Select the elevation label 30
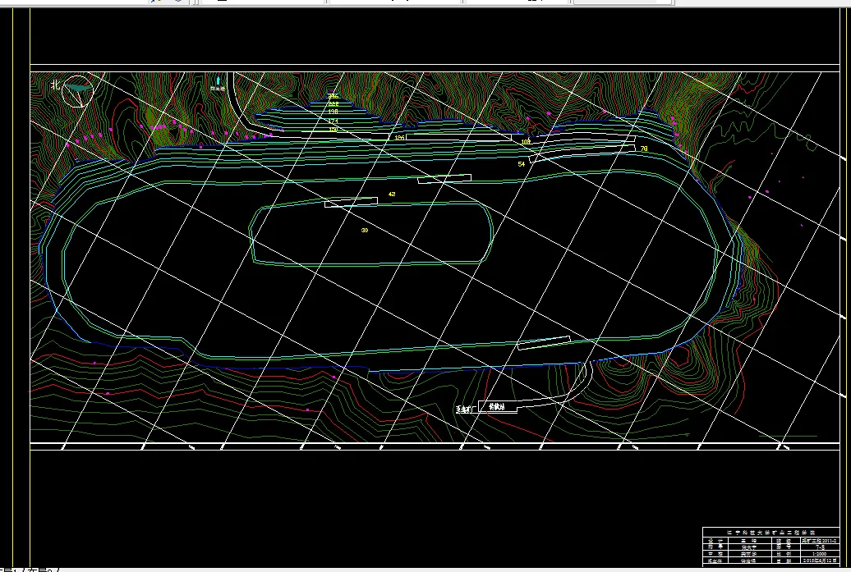This screenshot has width=851, height=572. click(365, 230)
